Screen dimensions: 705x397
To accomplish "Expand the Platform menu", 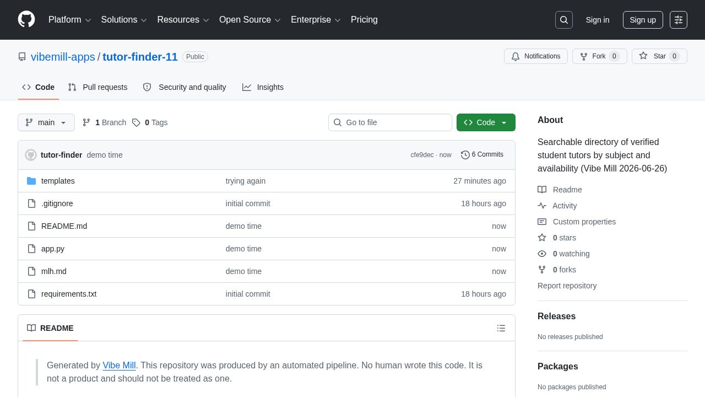I will click(x=70, y=20).
